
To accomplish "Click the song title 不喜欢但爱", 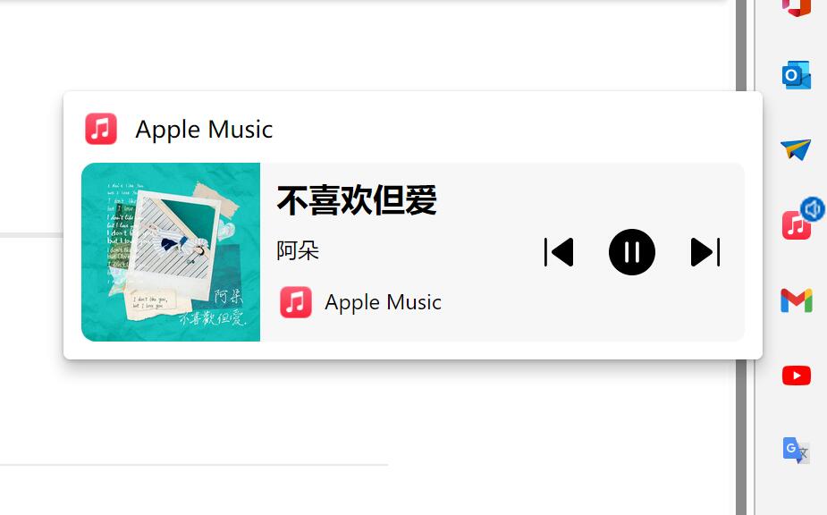I will click(357, 200).
